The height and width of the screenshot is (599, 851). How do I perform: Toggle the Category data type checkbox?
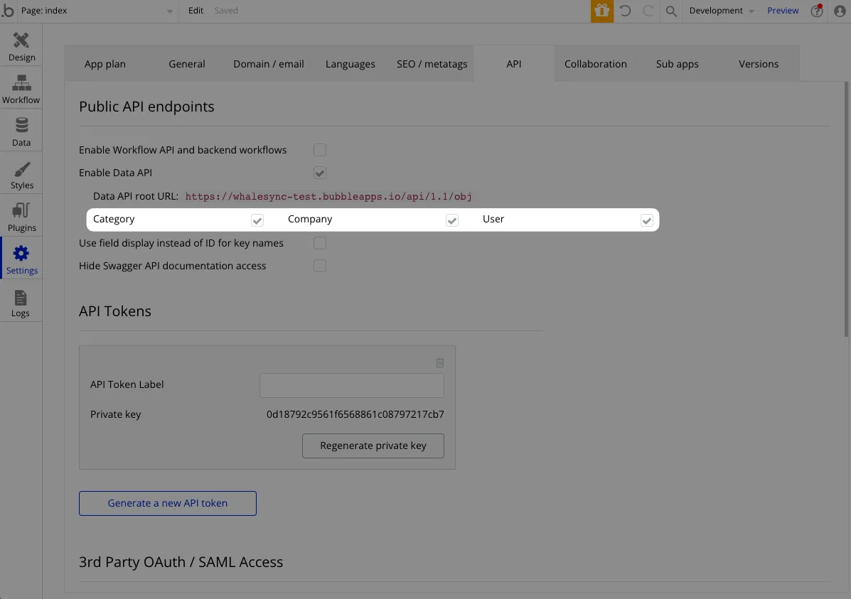pyautogui.click(x=257, y=220)
